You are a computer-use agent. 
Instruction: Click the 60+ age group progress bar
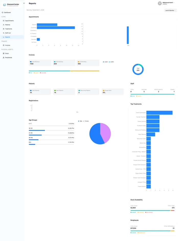[x=51, y=144]
